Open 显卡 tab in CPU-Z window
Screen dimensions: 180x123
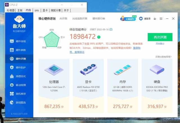pyautogui.click(x=45, y=10)
